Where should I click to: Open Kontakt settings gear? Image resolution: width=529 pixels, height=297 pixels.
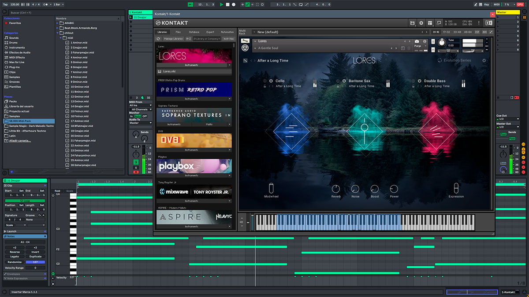[x=421, y=23]
